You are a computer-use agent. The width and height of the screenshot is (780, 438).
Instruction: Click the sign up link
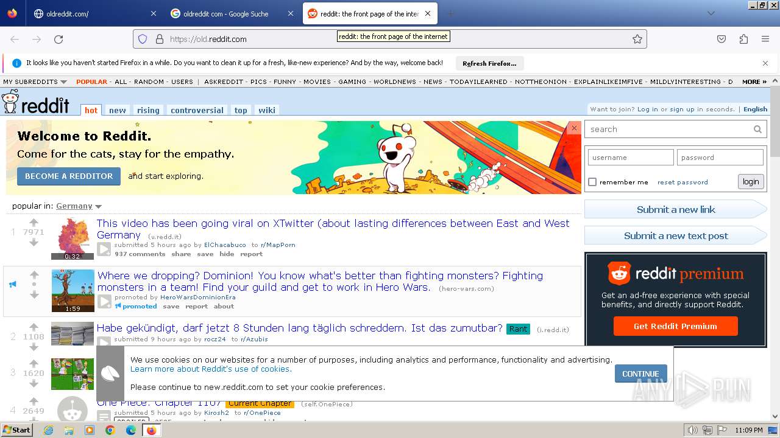(x=682, y=109)
